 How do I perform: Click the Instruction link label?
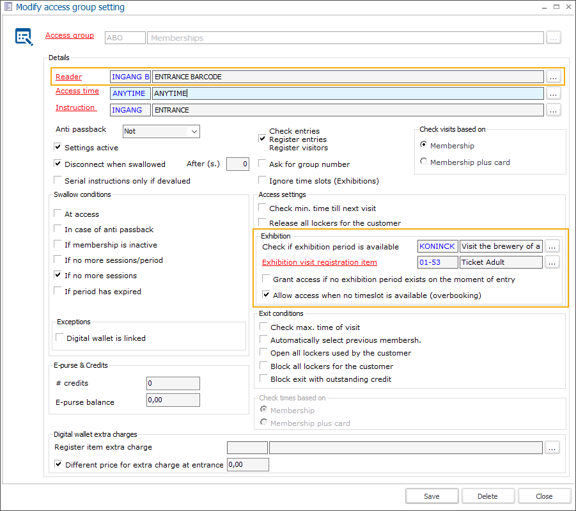(75, 107)
